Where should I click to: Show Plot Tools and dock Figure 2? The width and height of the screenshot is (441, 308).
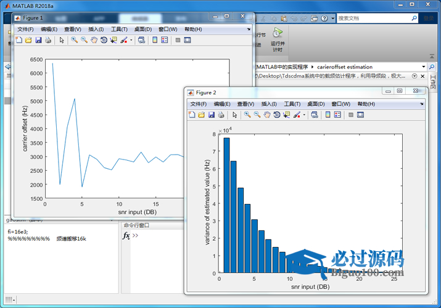click(x=360, y=115)
